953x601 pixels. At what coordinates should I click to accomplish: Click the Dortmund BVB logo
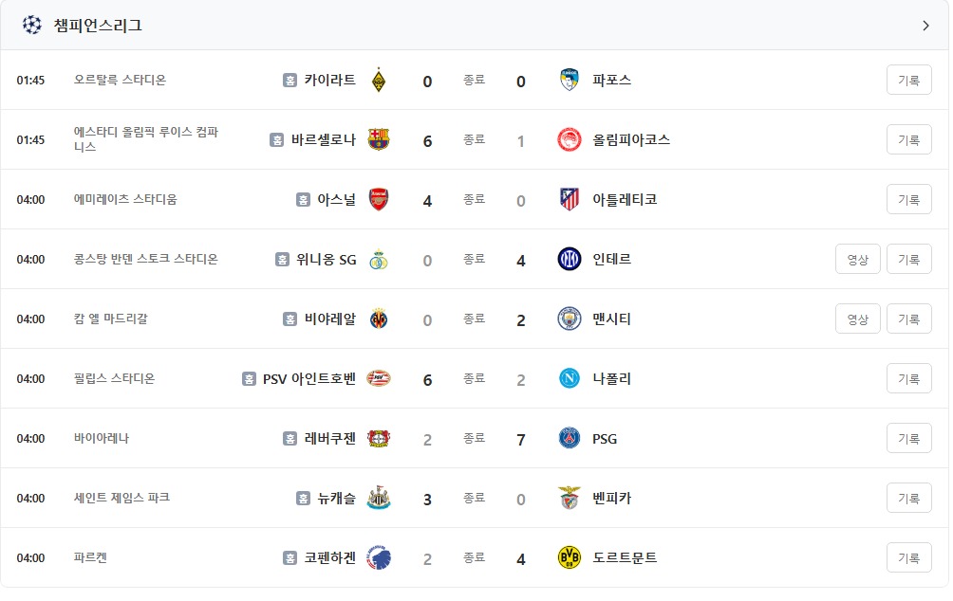point(570,557)
